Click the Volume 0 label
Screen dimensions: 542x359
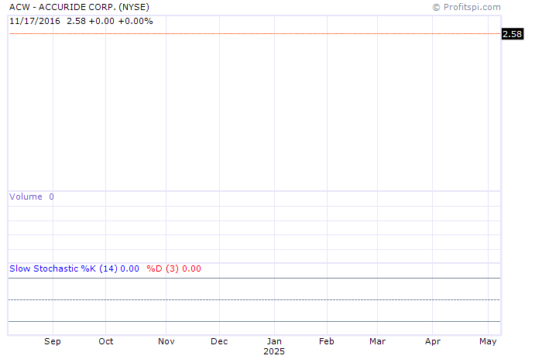tap(32, 197)
